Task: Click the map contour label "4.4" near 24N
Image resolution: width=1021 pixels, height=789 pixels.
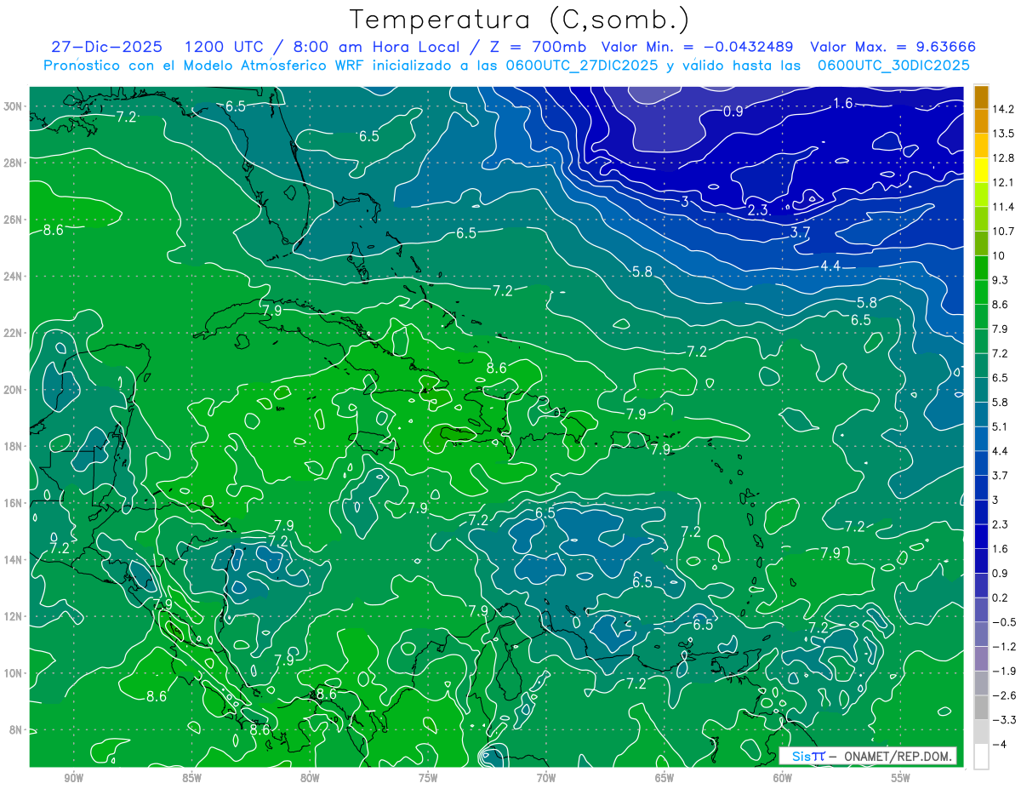Action: click(x=830, y=266)
